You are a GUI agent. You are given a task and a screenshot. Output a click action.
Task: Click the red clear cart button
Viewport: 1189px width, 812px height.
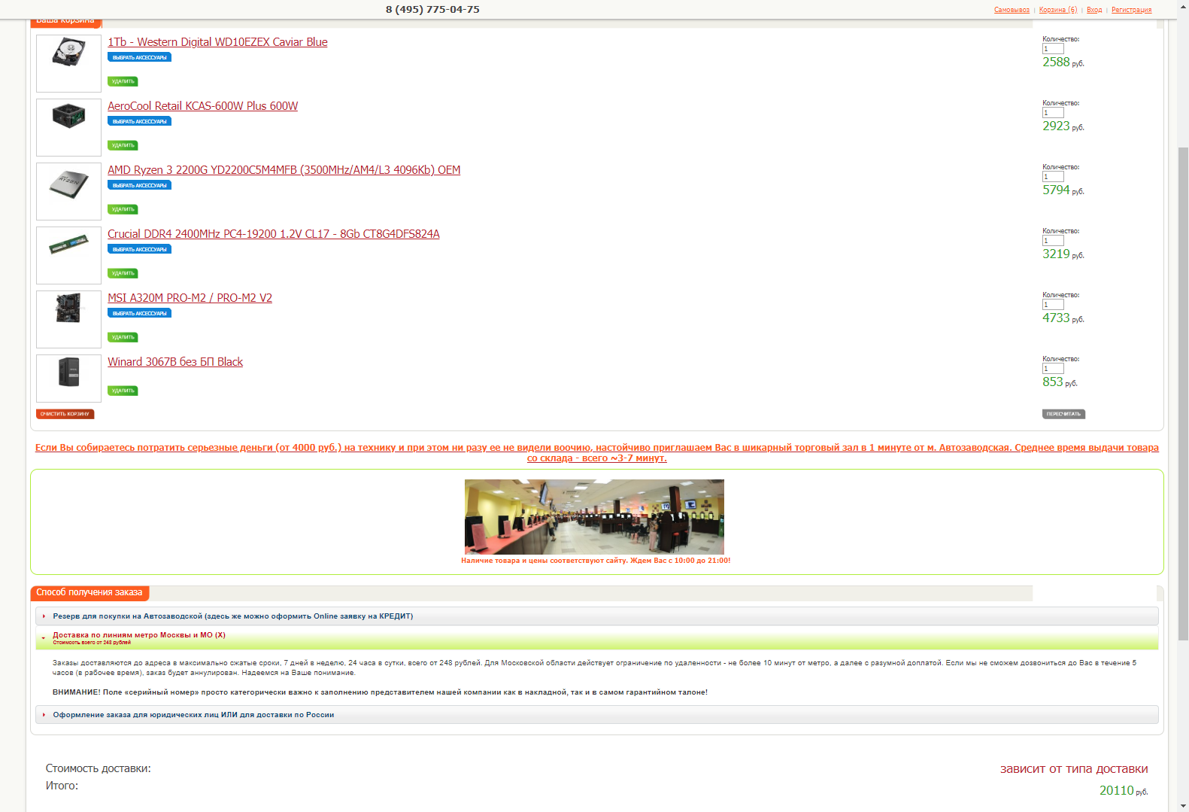point(65,414)
